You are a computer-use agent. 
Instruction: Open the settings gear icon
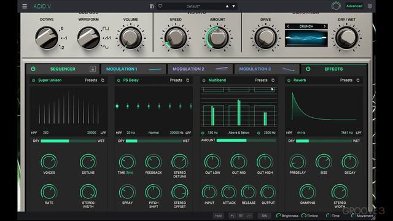(x=370, y=6)
